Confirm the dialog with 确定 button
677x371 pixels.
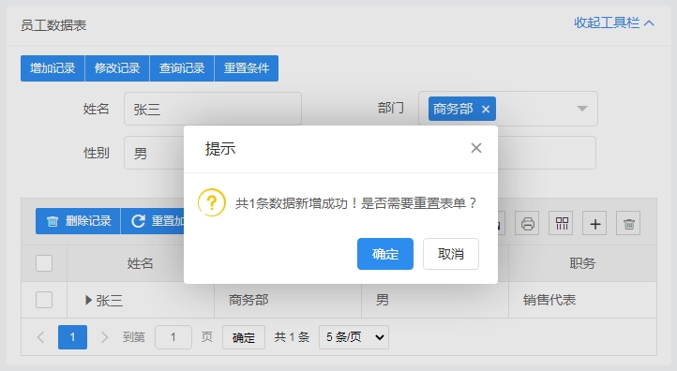(x=385, y=254)
